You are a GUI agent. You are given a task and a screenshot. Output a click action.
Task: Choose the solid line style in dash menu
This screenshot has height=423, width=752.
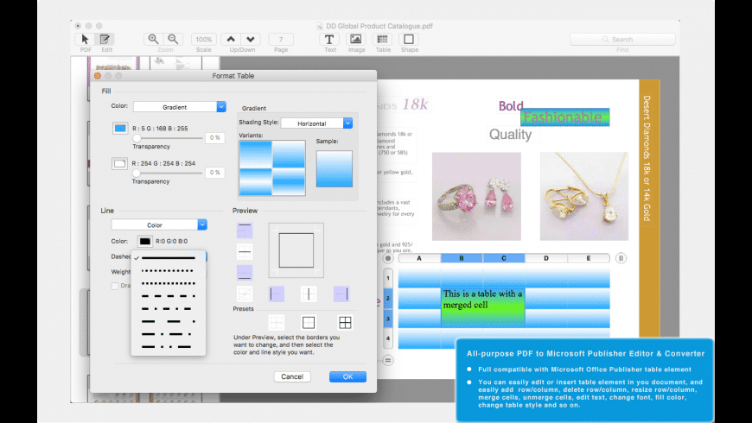169,257
